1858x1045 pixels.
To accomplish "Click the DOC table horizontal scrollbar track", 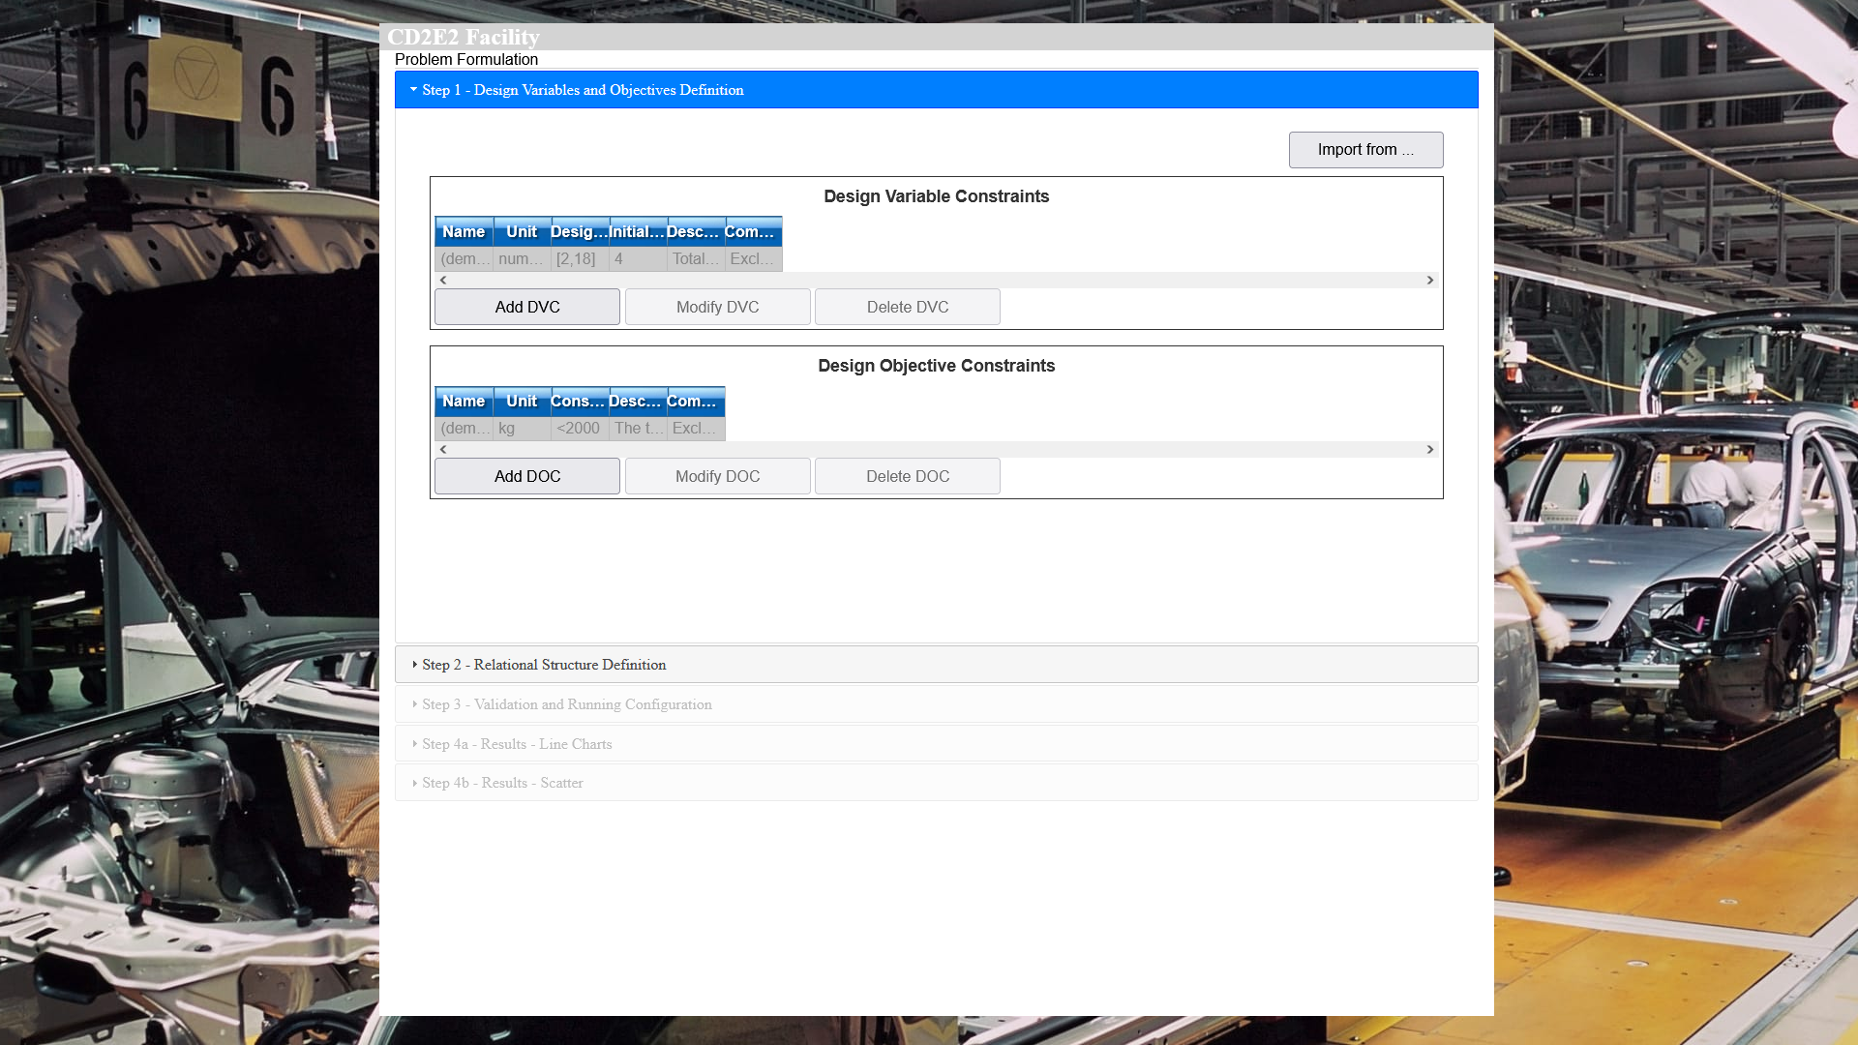I will (936, 450).
